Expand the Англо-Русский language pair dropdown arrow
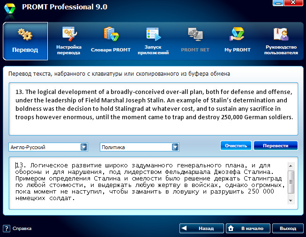This screenshot has height=237, width=306. tap(84, 147)
